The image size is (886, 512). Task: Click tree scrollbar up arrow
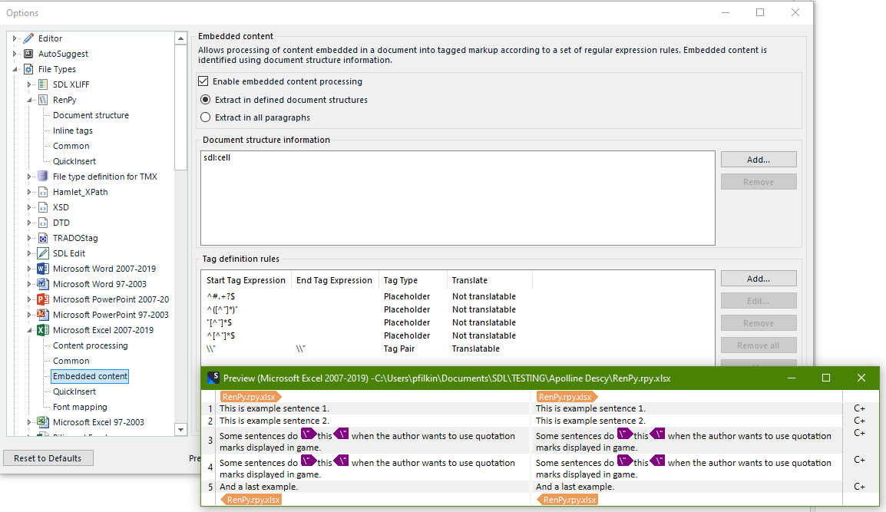click(x=181, y=38)
